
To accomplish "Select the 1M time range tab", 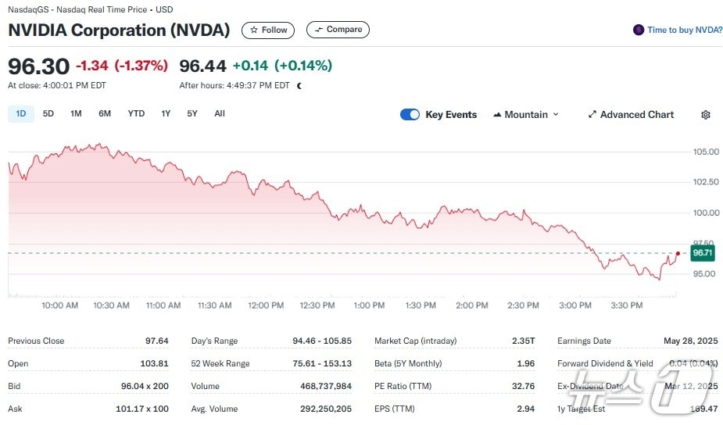I will [76, 114].
